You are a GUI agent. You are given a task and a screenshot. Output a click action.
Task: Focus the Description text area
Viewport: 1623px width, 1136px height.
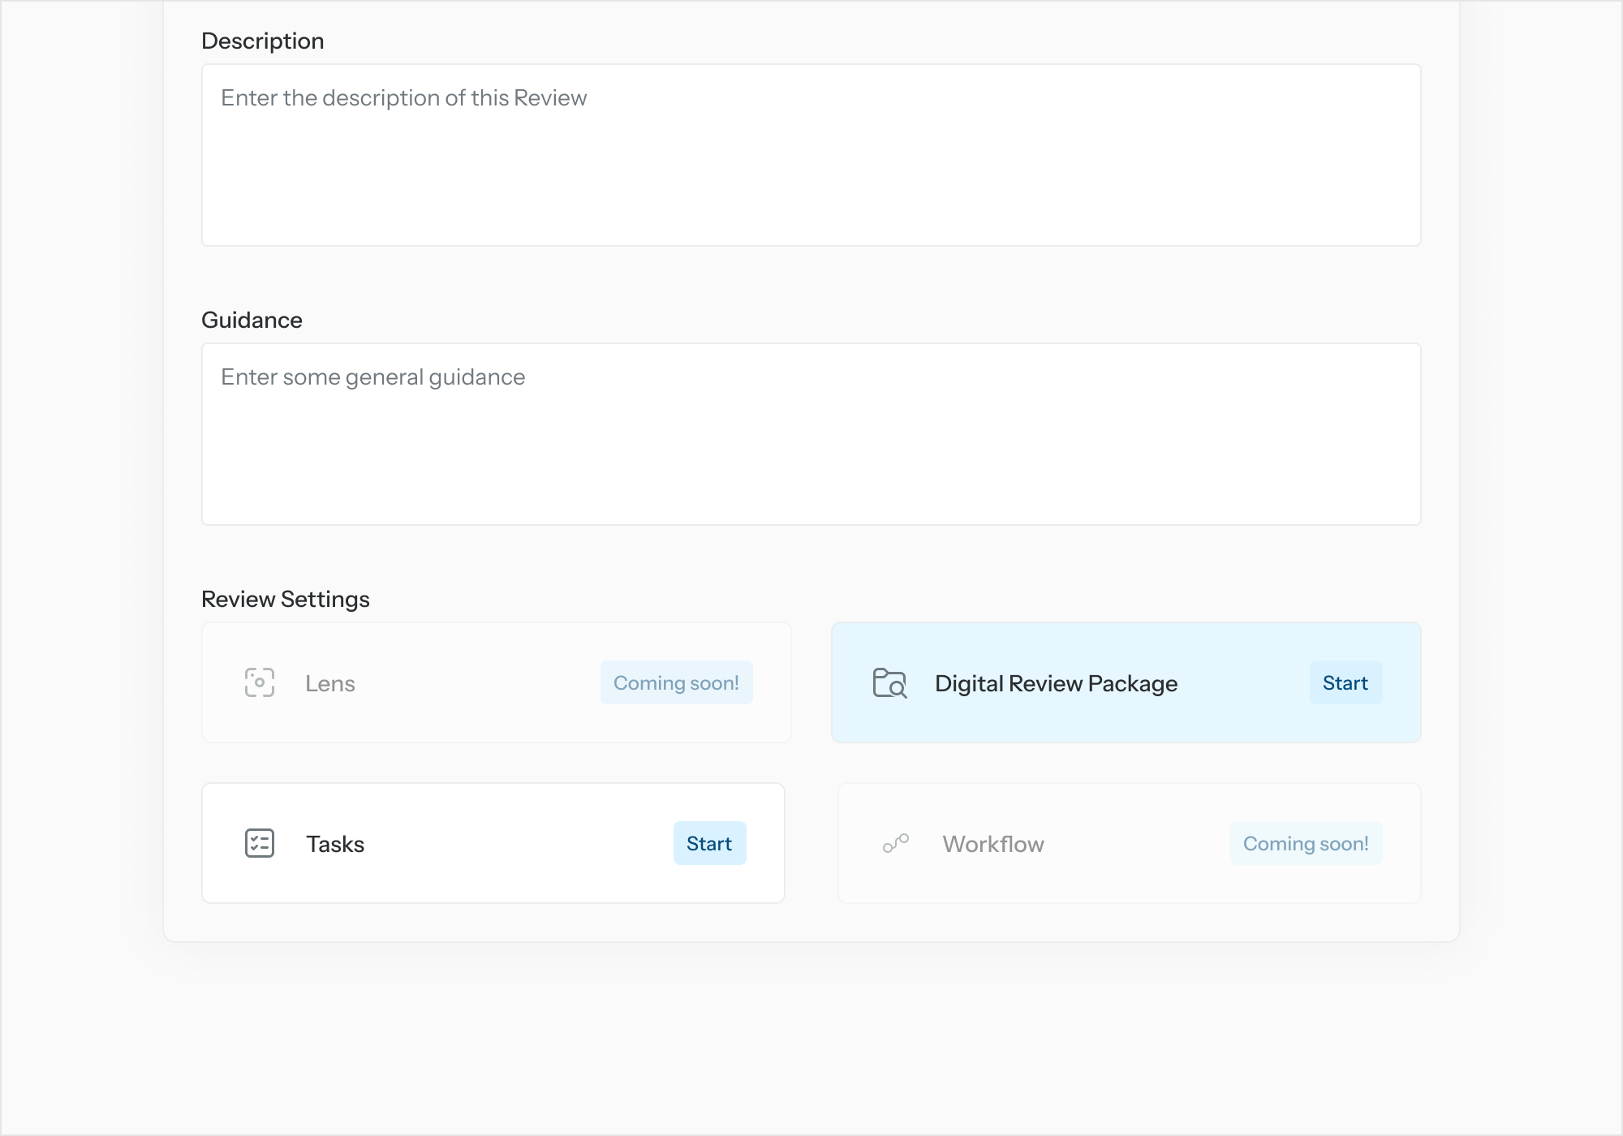point(811,155)
